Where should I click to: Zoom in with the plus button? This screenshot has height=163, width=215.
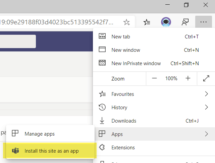click(x=188, y=78)
